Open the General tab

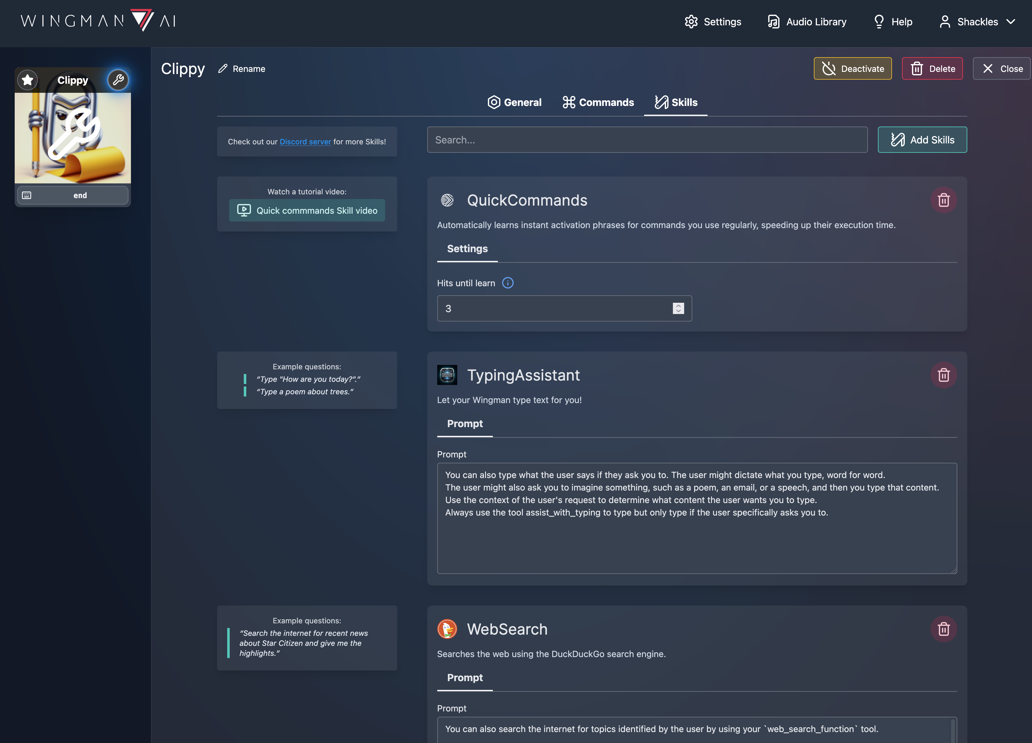pos(515,102)
